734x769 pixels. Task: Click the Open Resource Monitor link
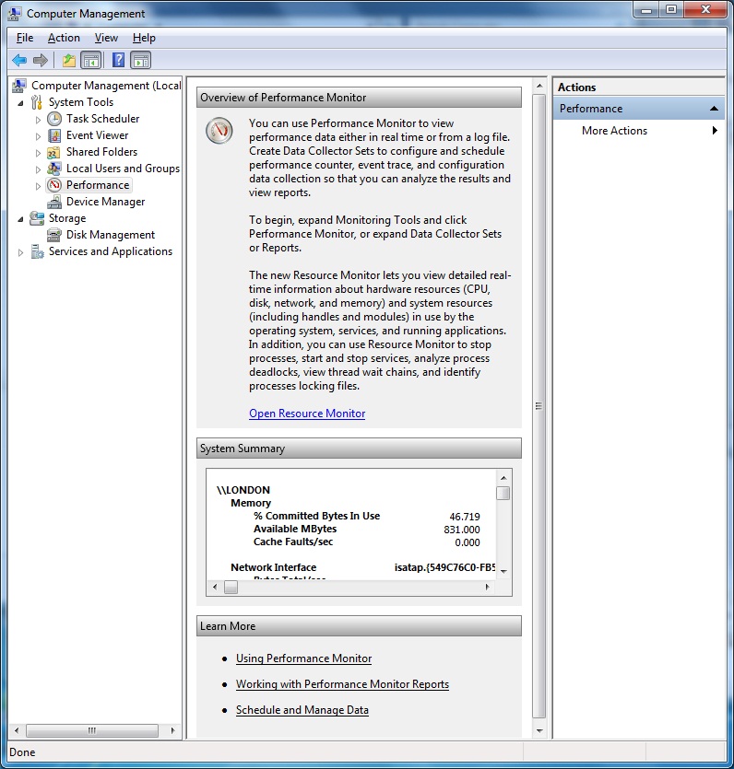(x=307, y=414)
